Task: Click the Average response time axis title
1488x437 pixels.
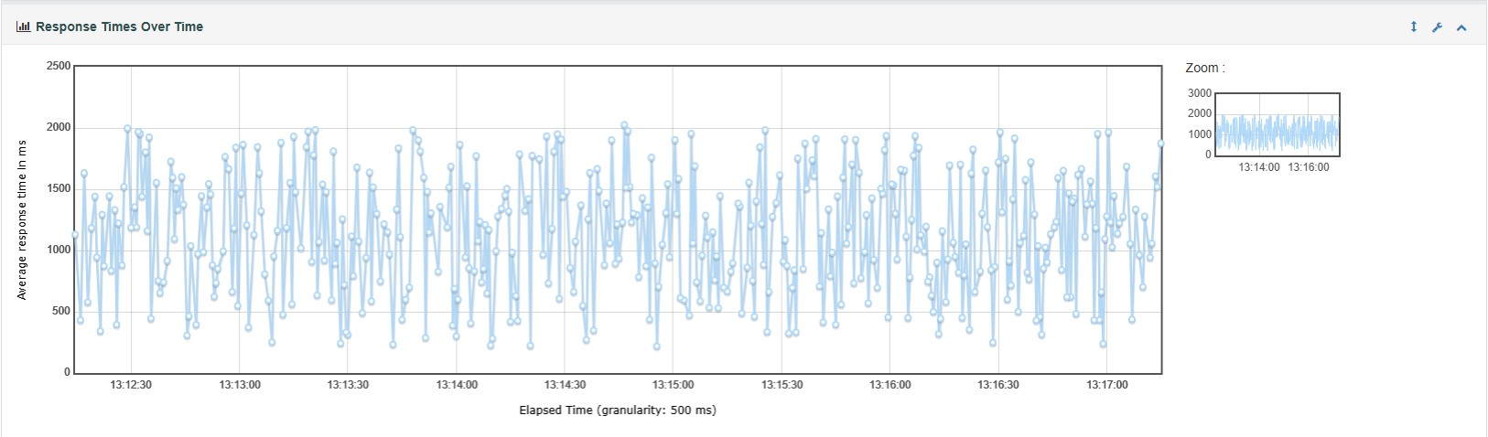Action: click(22, 219)
